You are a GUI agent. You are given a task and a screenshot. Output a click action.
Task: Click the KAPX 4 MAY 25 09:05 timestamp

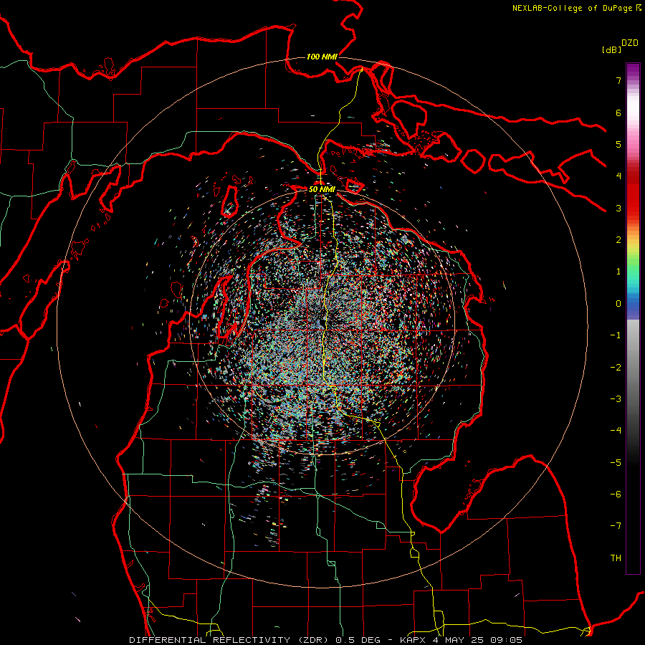(x=463, y=640)
